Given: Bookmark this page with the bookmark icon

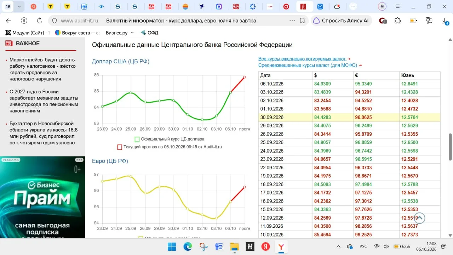Looking at the screenshot, I should (x=302, y=21).
